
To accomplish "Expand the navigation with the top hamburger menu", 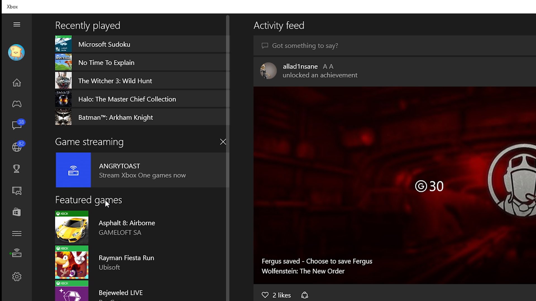I will tap(16, 24).
